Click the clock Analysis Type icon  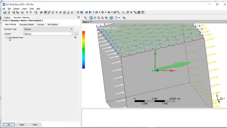(x=78, y=12)
